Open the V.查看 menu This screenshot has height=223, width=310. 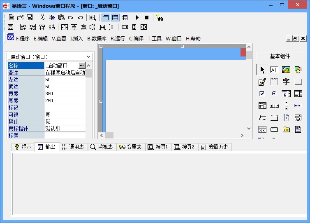pos(59,39)
